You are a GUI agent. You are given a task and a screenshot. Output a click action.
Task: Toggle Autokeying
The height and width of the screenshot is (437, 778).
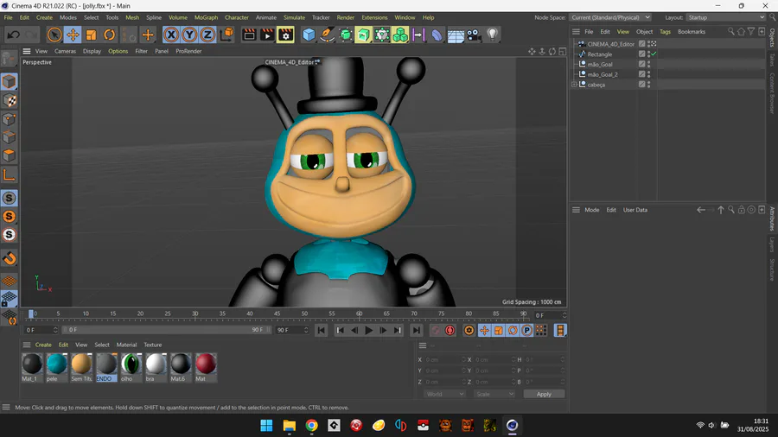(450, 331)
